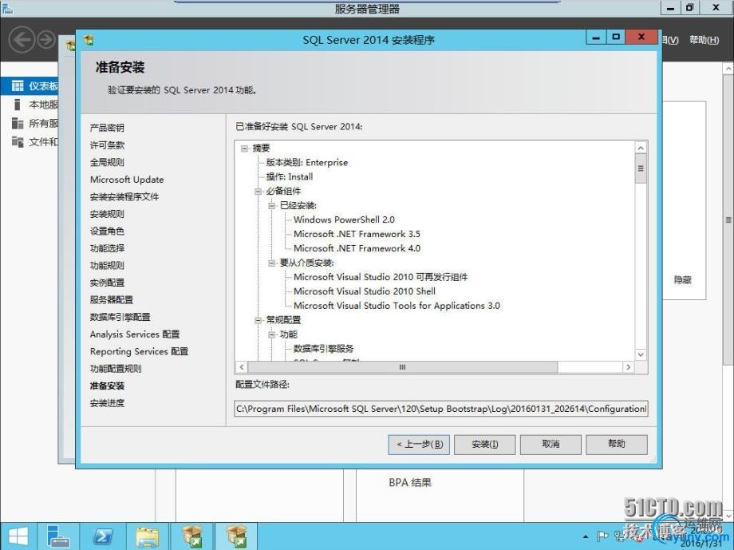The height and width of the screenshot is (550, 734).
Task: Click the Server Manager back arrow
Action: click(22, 40)
